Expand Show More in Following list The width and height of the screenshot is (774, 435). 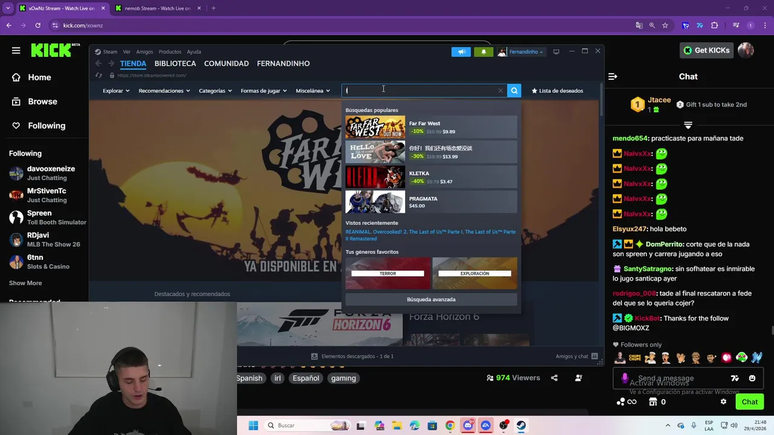[x=25, y=283]
